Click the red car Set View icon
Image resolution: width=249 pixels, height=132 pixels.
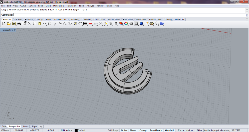click(91, 24)
